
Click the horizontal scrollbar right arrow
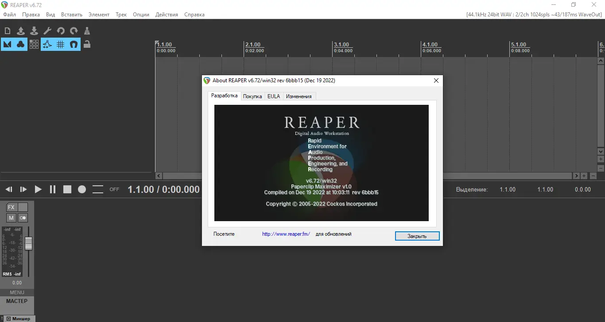[576, 176]
